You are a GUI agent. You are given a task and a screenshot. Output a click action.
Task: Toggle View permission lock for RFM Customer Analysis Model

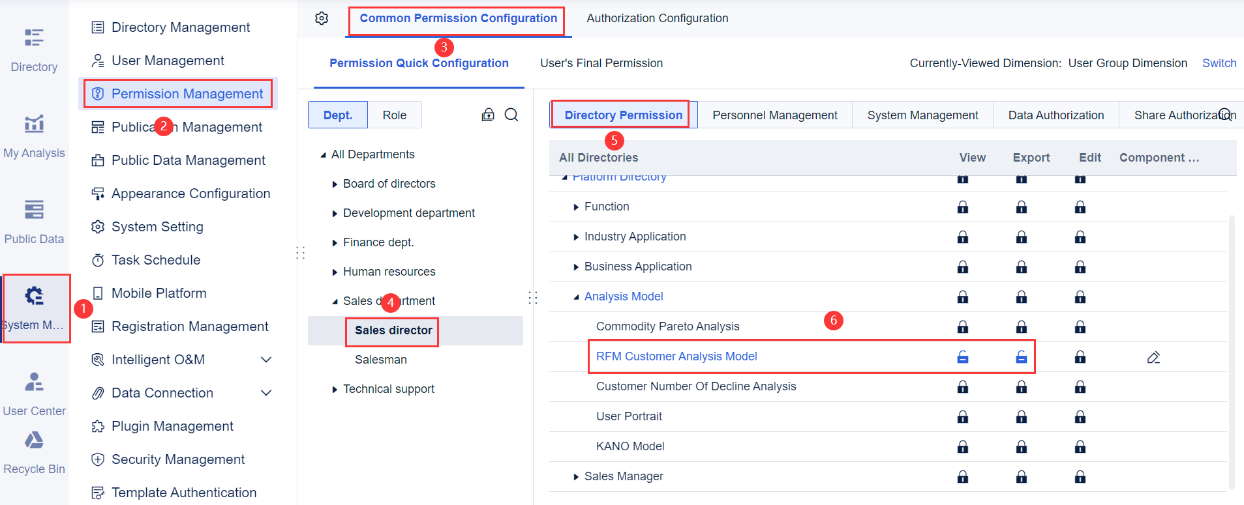click(962, 357)
